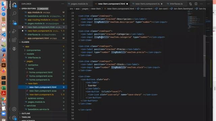Open the Run and Debug view

14,31
